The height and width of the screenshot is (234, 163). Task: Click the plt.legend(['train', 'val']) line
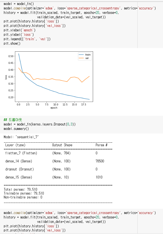(x=27, y=39)
